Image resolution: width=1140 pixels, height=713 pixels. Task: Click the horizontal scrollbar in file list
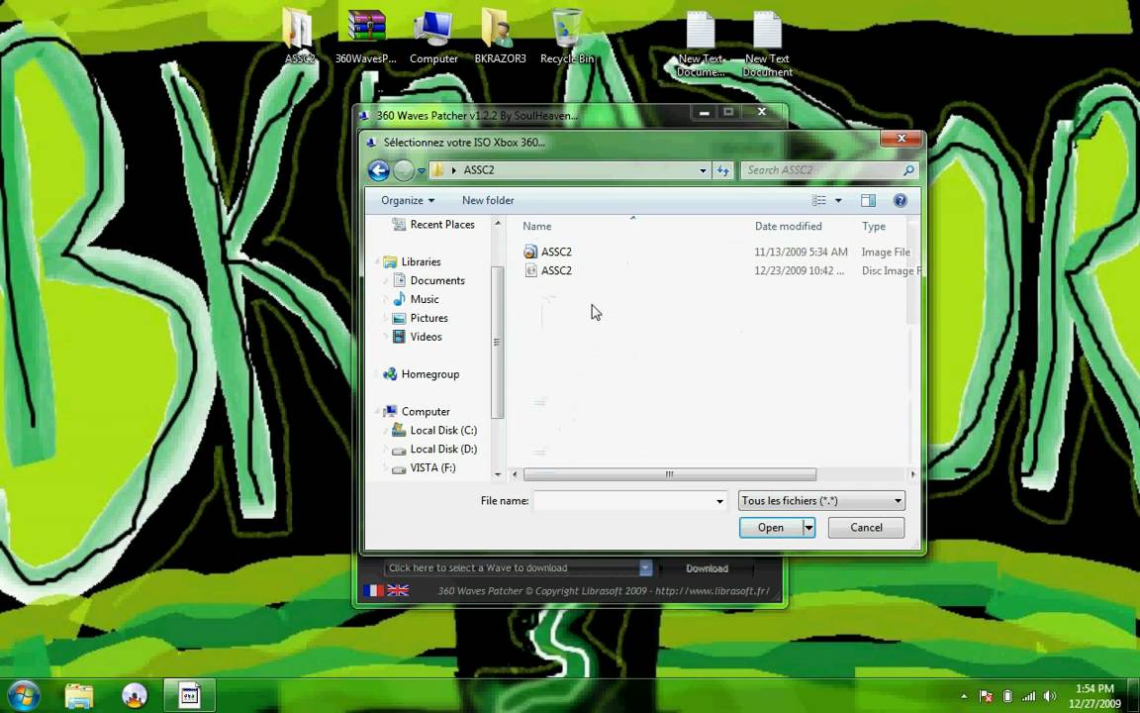pos(670,474)
